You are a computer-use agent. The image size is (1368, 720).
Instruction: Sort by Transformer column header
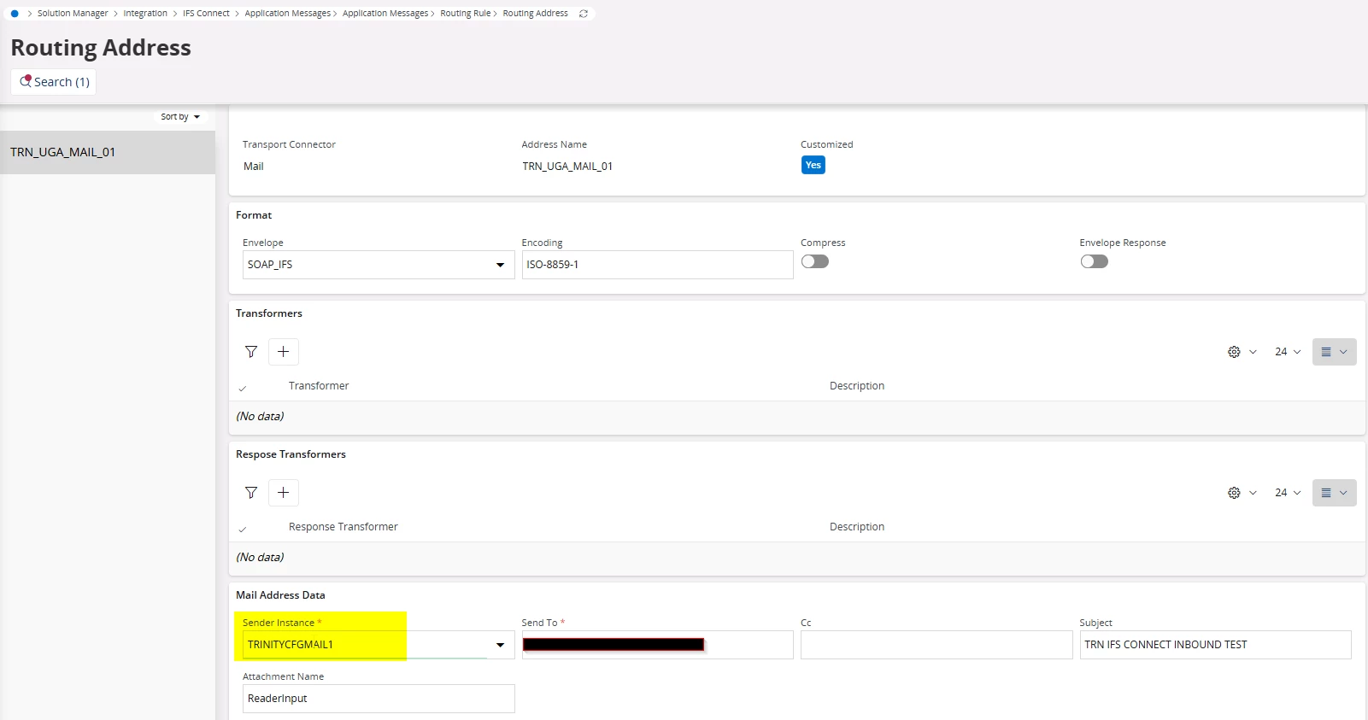pyautogui.click(x=319, y=386)
